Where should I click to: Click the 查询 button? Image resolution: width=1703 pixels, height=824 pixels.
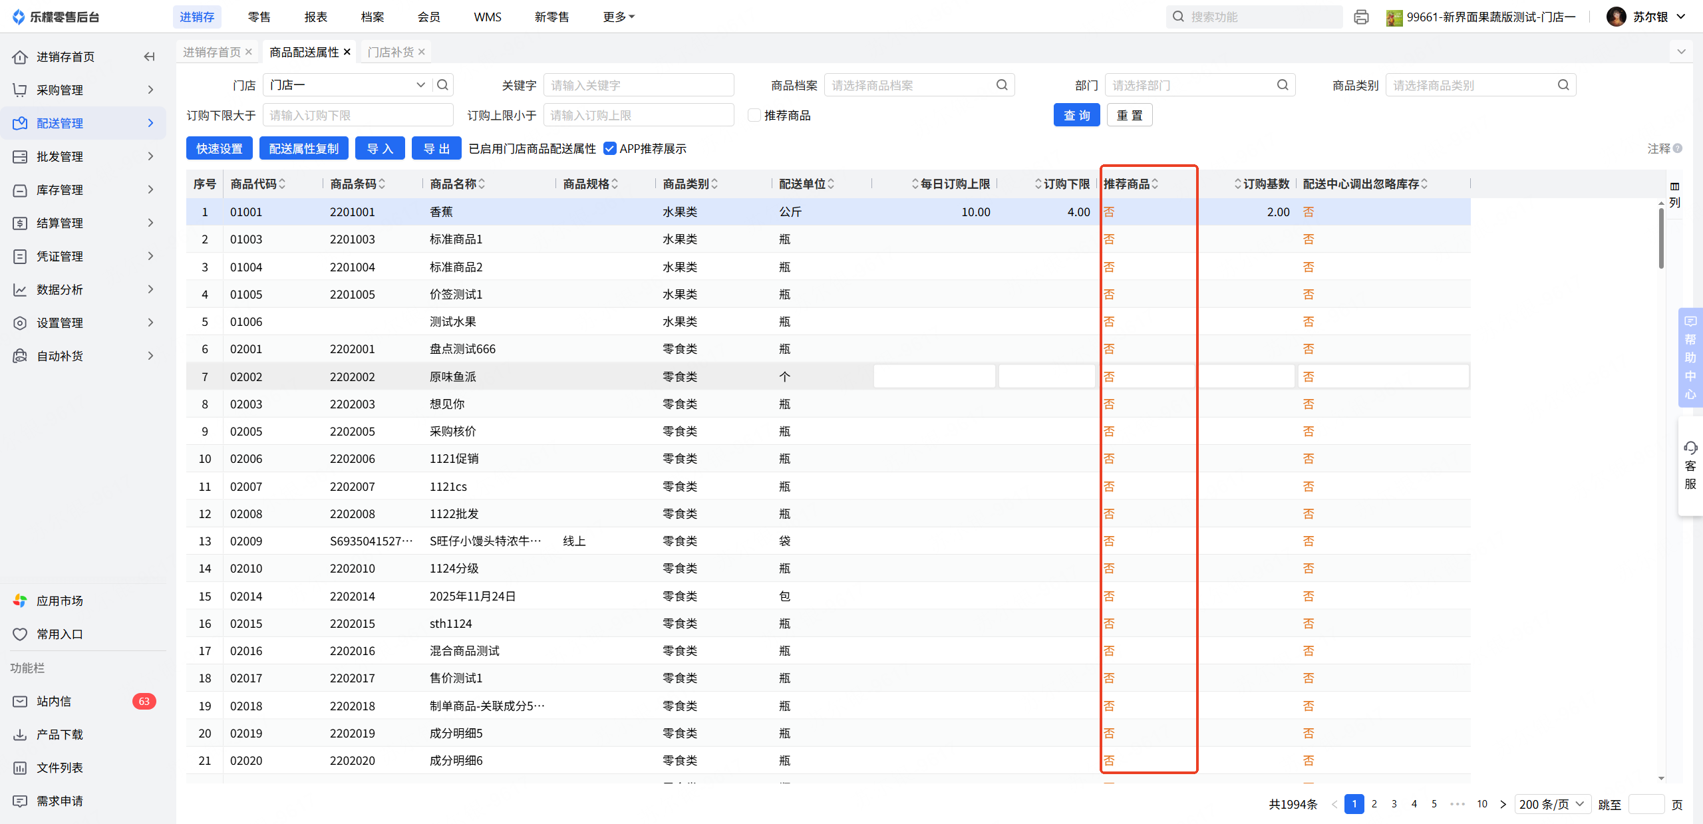(x=1076, y=115)
